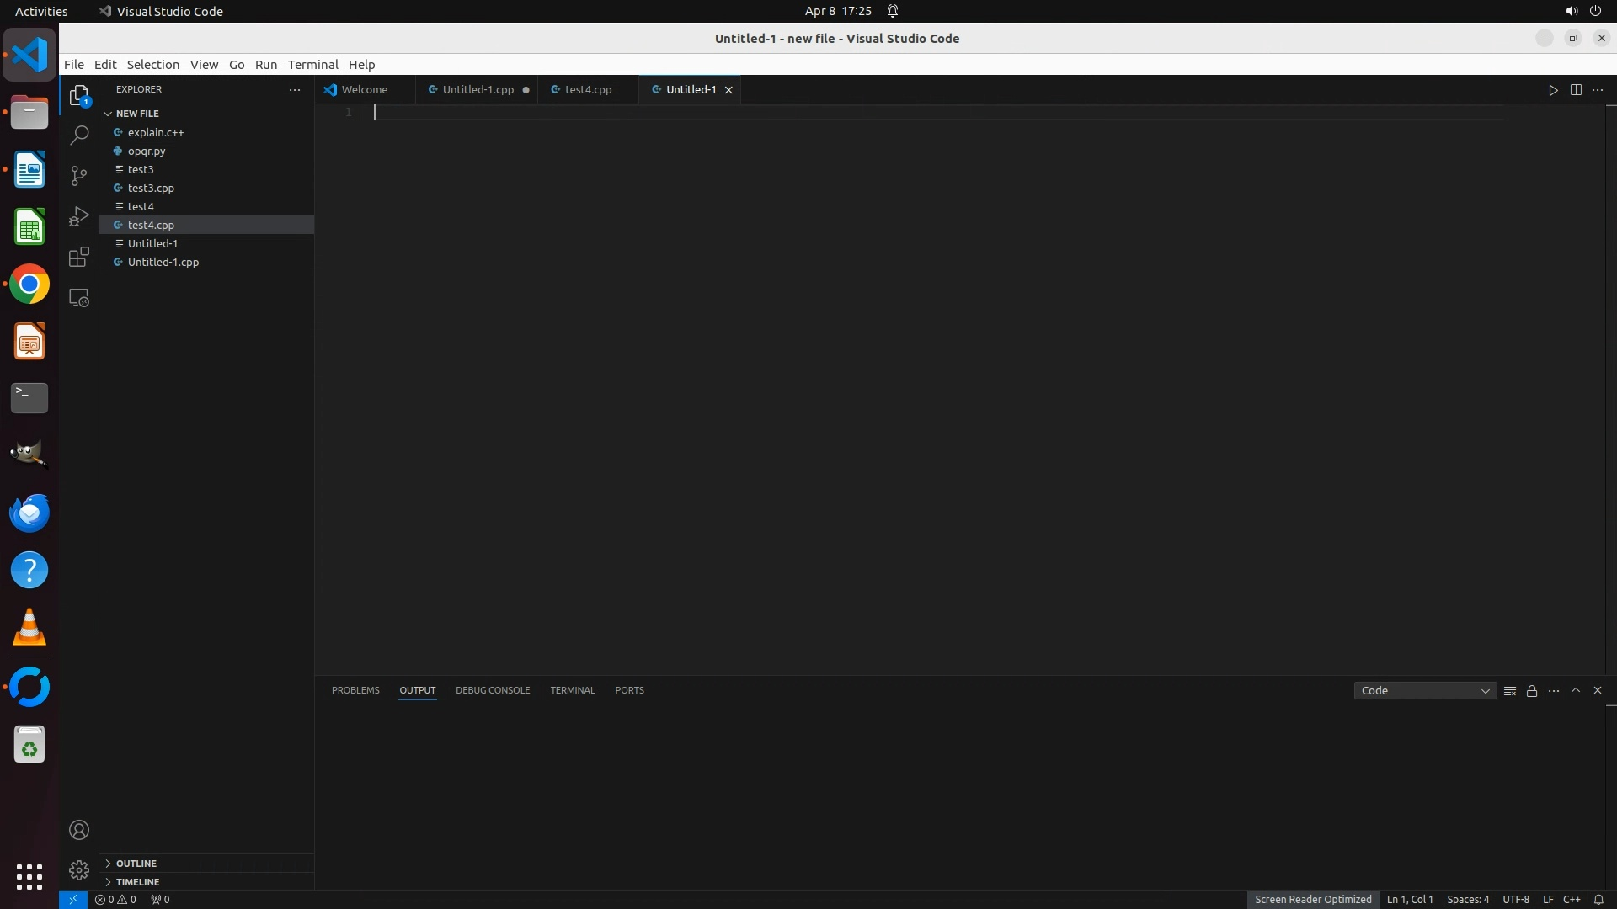The width and height of the screenshot is (1617, 909).
Task: Click the Run Code play icon
Action: coord(1553,90)
